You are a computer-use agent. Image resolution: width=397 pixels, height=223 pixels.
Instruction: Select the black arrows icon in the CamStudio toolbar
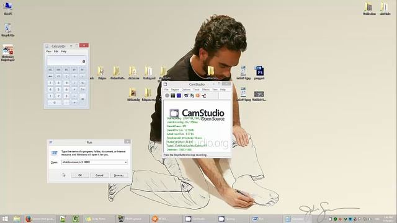203,95
